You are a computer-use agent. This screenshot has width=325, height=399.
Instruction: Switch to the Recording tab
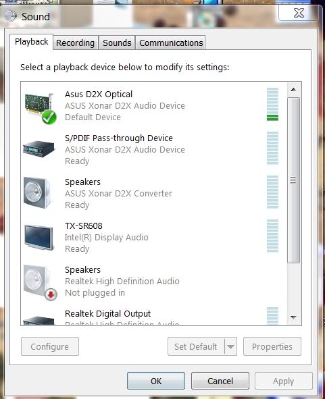[75, 43]
